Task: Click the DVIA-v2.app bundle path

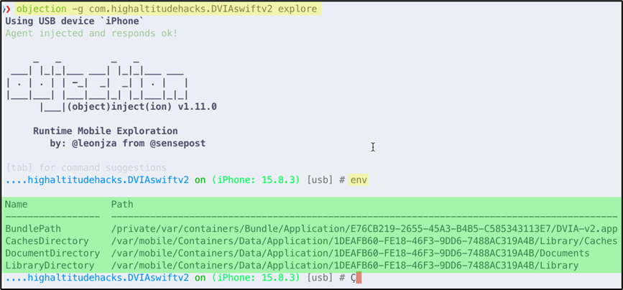Action: (364, 229)
